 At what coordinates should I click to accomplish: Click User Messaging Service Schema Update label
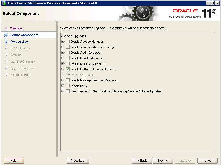[x=116, y=91]
